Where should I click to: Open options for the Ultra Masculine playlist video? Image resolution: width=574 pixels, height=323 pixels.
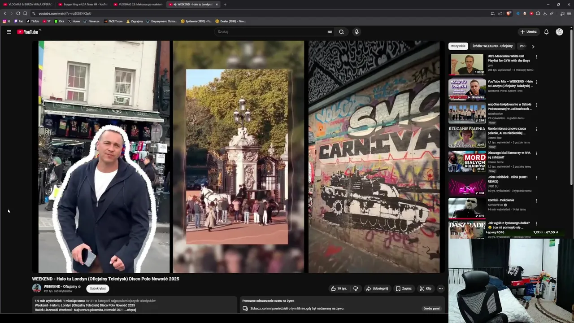pos(536,57)
